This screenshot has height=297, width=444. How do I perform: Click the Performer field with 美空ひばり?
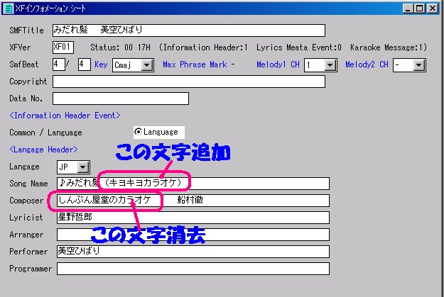[x=193, y=252]
